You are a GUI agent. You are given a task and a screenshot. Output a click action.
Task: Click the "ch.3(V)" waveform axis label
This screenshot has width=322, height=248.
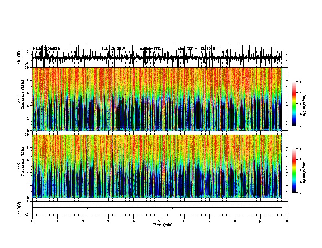pos(20,208)
